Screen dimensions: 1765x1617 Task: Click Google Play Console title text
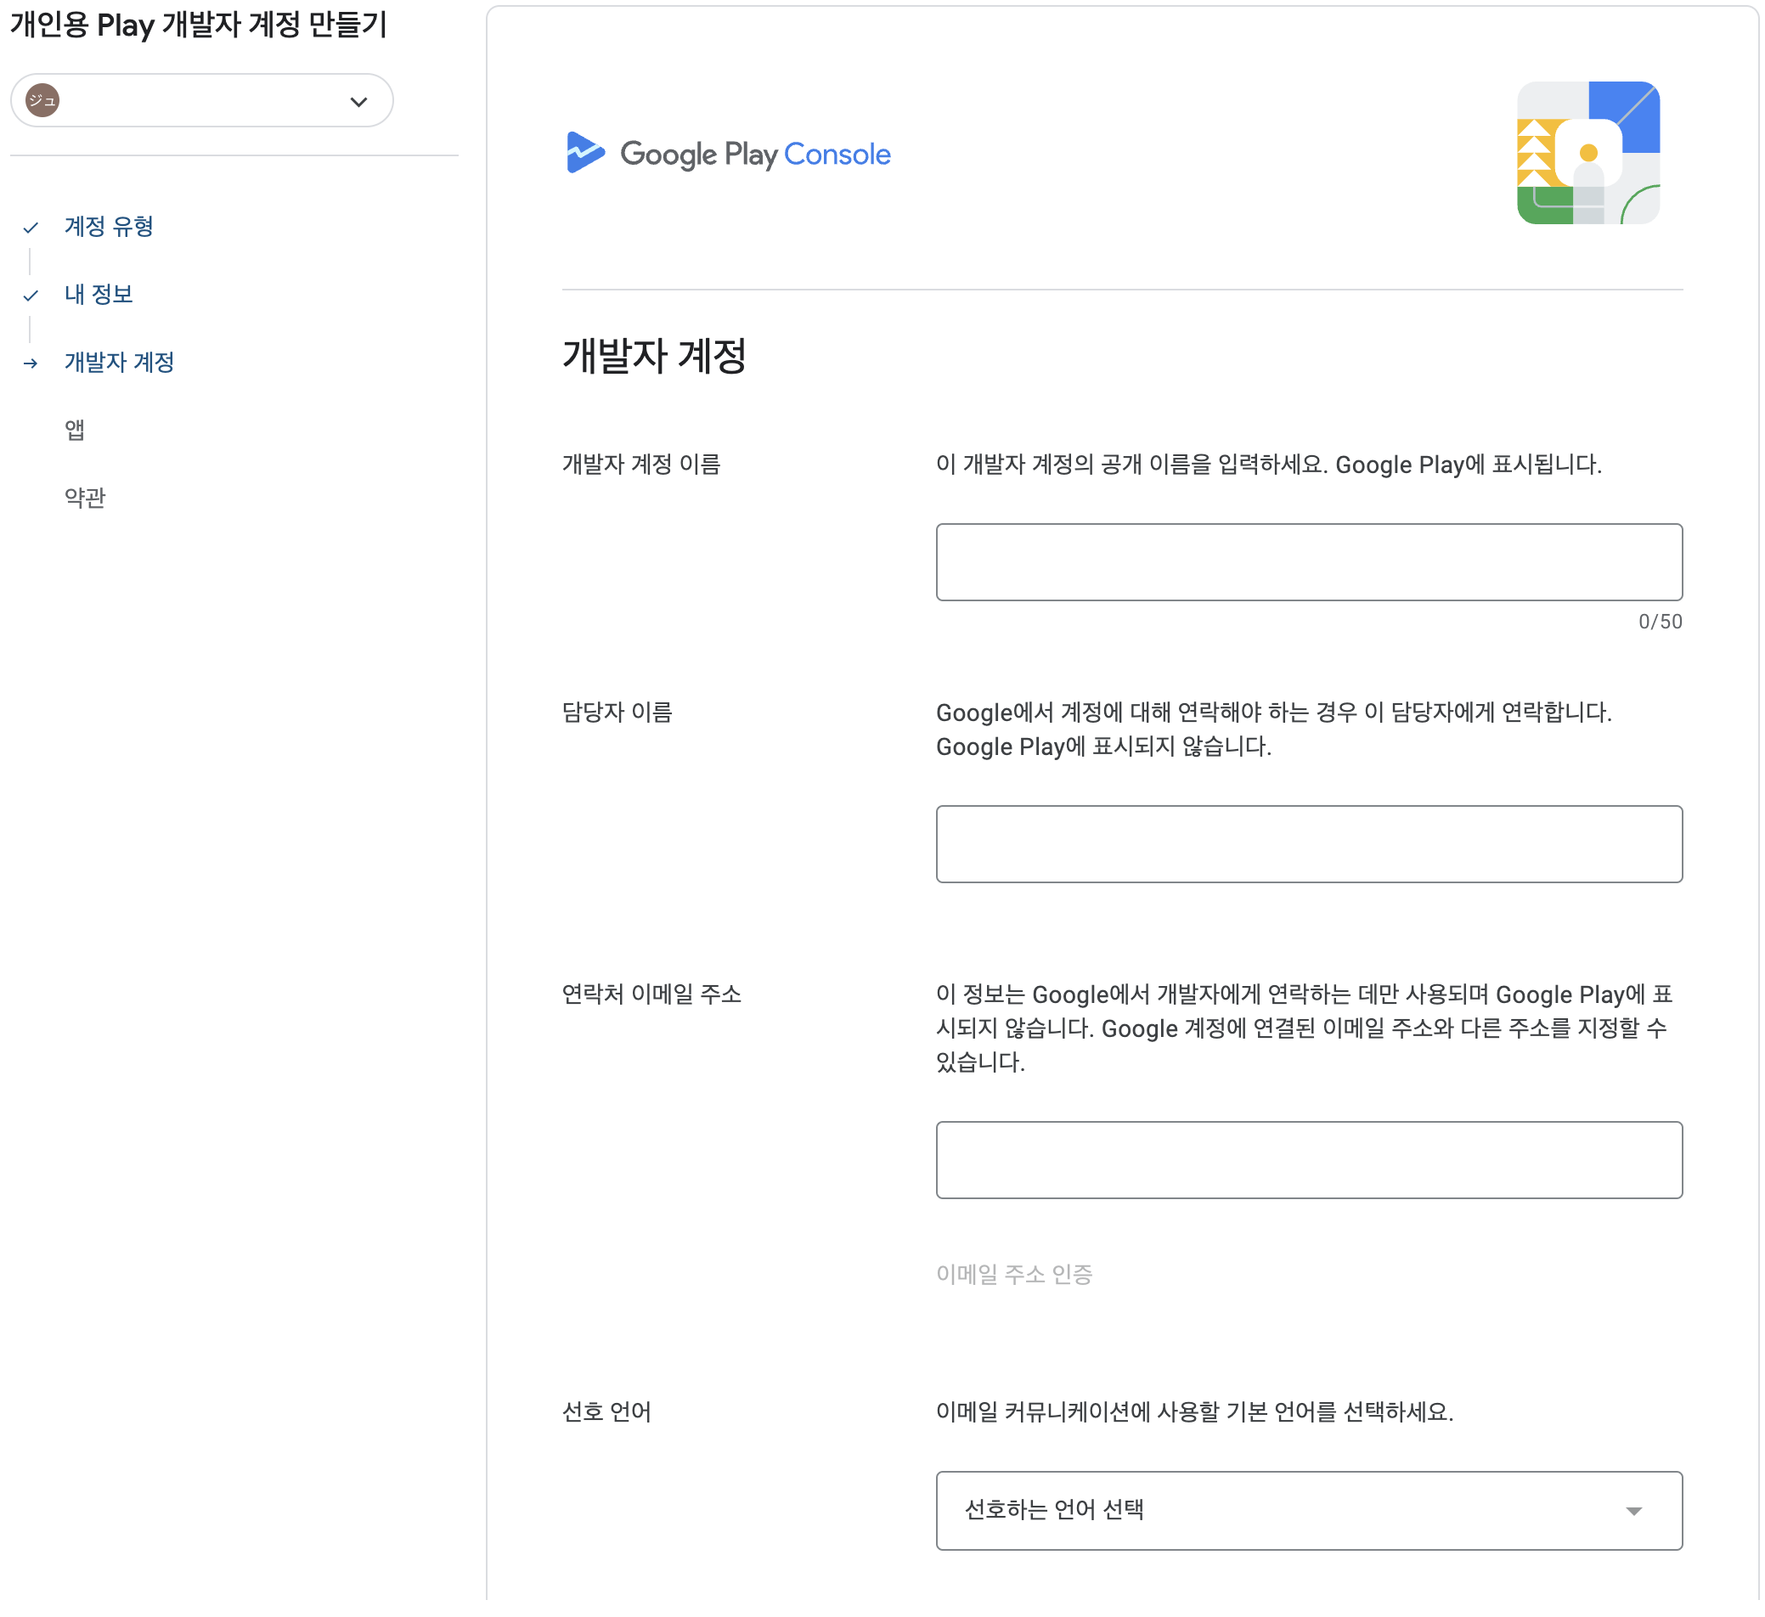pos(755,154)
